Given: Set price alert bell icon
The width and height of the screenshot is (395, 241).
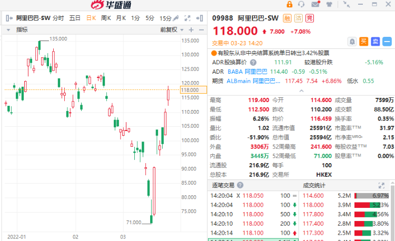Looking at the screenshot, I should click(x=352, y=42).
